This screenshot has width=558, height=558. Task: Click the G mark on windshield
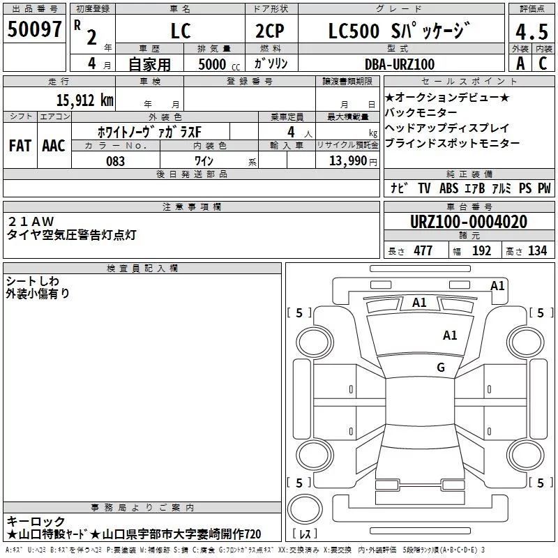(x=441, y=367)
